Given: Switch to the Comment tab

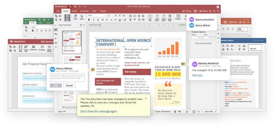Looking at the screenshot, I should click(84, 11).
